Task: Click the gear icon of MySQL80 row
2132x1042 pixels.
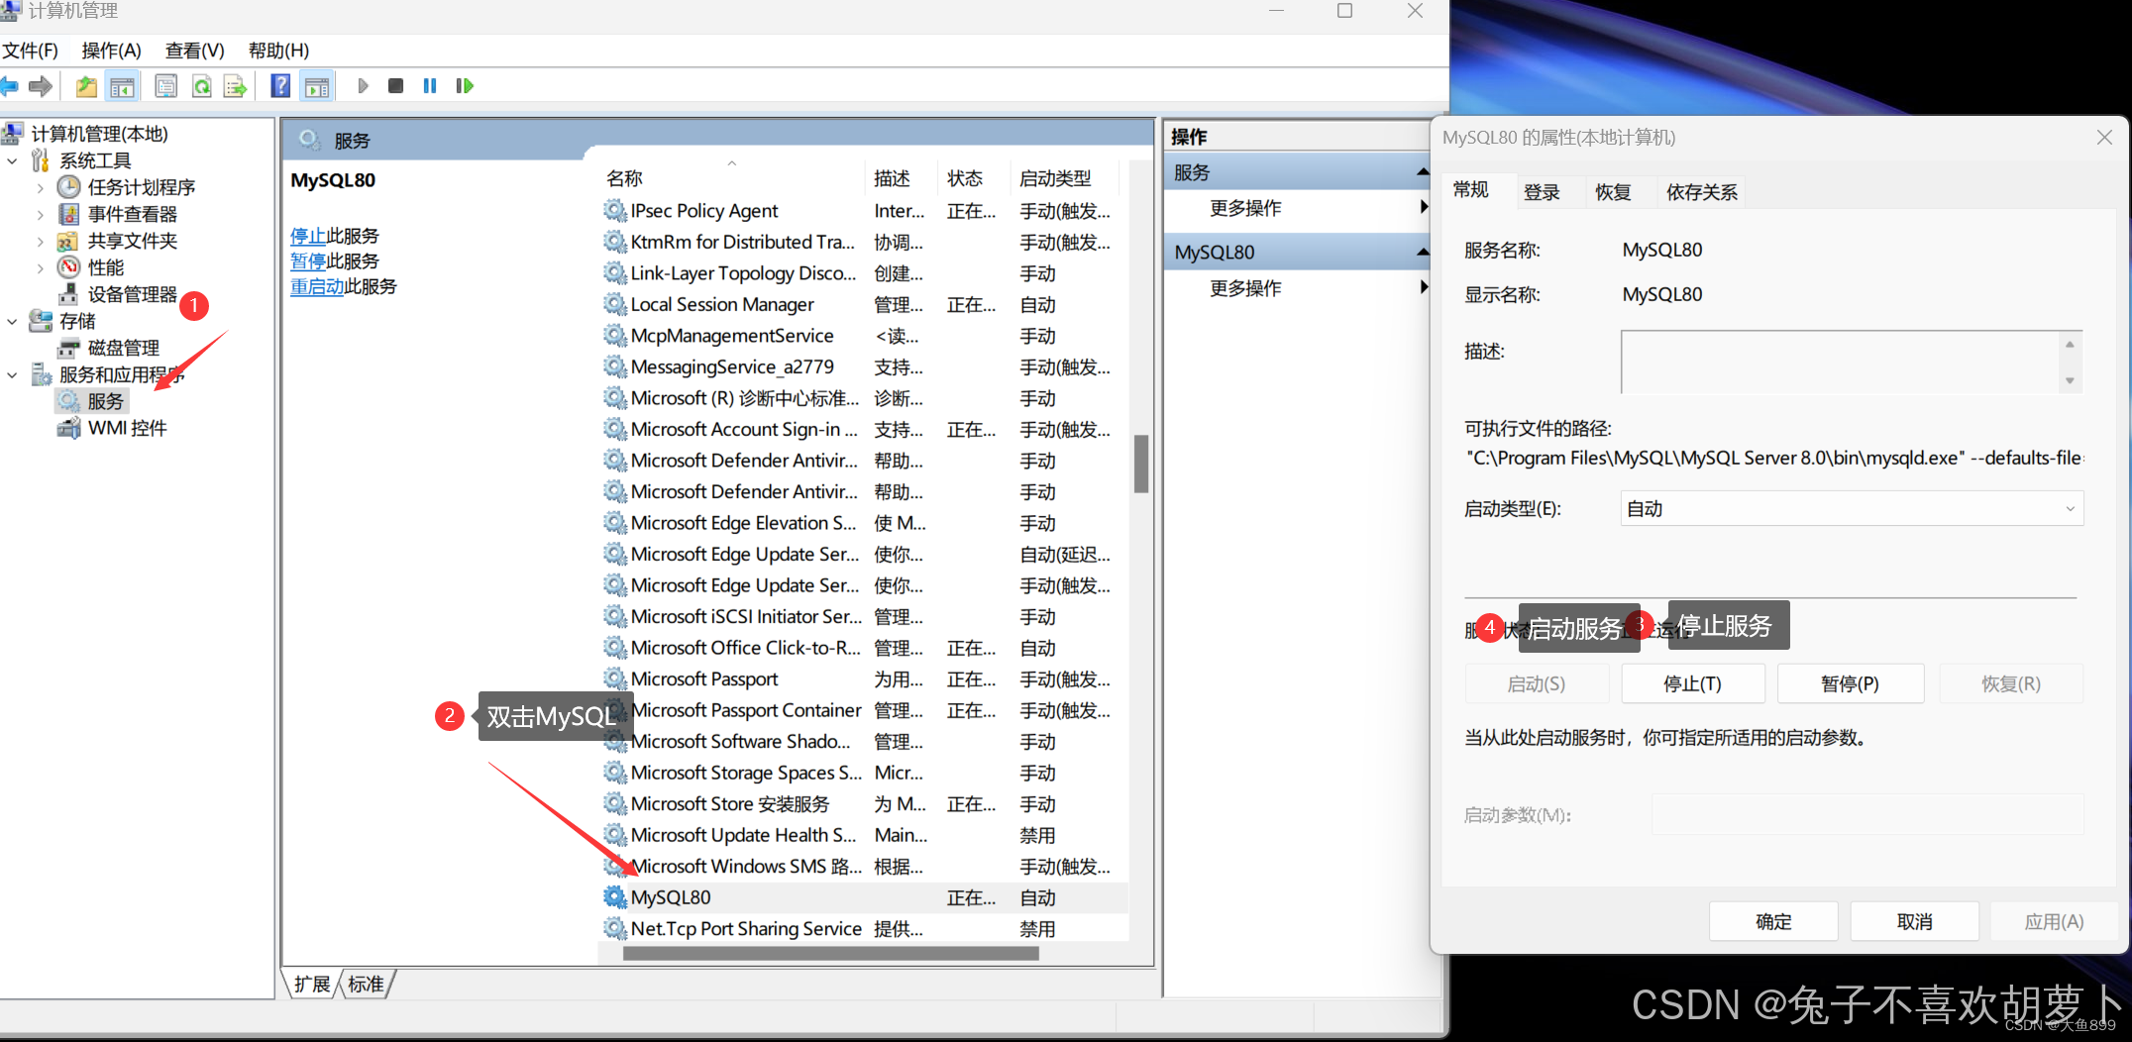Action: tap(615, 897)
